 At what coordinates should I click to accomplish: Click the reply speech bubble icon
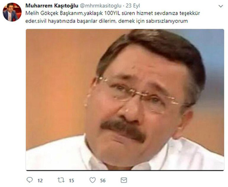(x=29, y=180)
